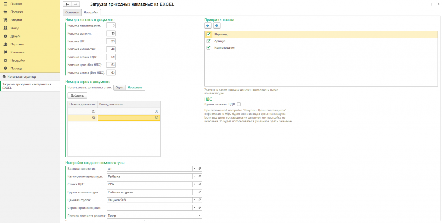Move selected search priority down

pyautogui.click(x=217, y=25)
